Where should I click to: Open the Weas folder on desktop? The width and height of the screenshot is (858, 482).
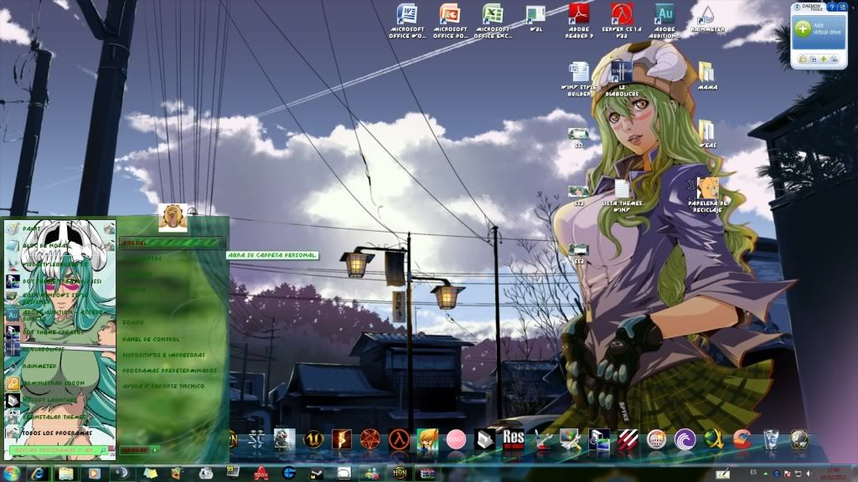point(707,134)
